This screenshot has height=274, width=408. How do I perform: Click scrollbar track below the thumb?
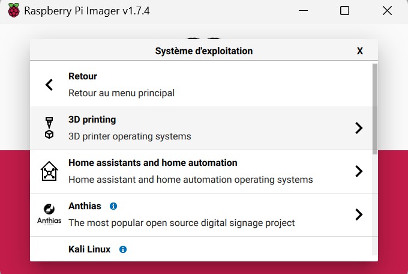click(374, 205)
